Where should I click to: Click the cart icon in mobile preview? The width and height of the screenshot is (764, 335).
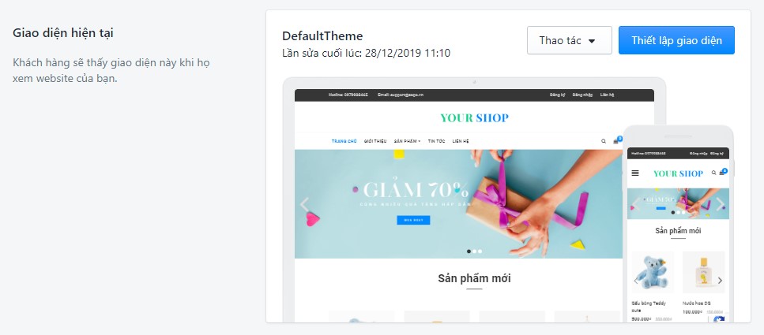point(722,173)
